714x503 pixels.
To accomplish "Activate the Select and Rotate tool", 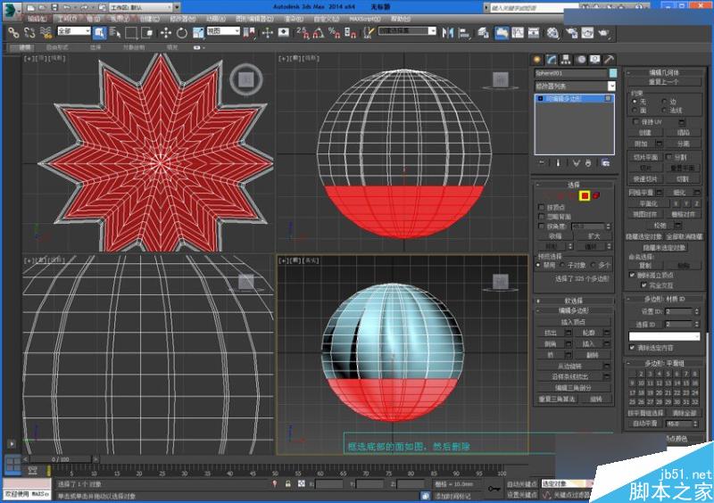I will click(x=182, y=33).
